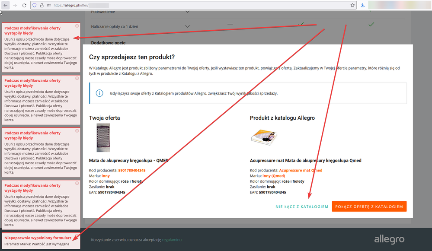The image size is (432, 251).
Task: Open the regulaminu link in the footer
Action: click(x=172, y=240)
